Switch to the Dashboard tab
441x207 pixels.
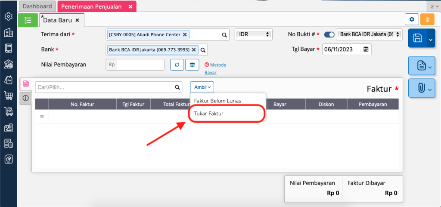pyautogui.click(x=37, y=6)
